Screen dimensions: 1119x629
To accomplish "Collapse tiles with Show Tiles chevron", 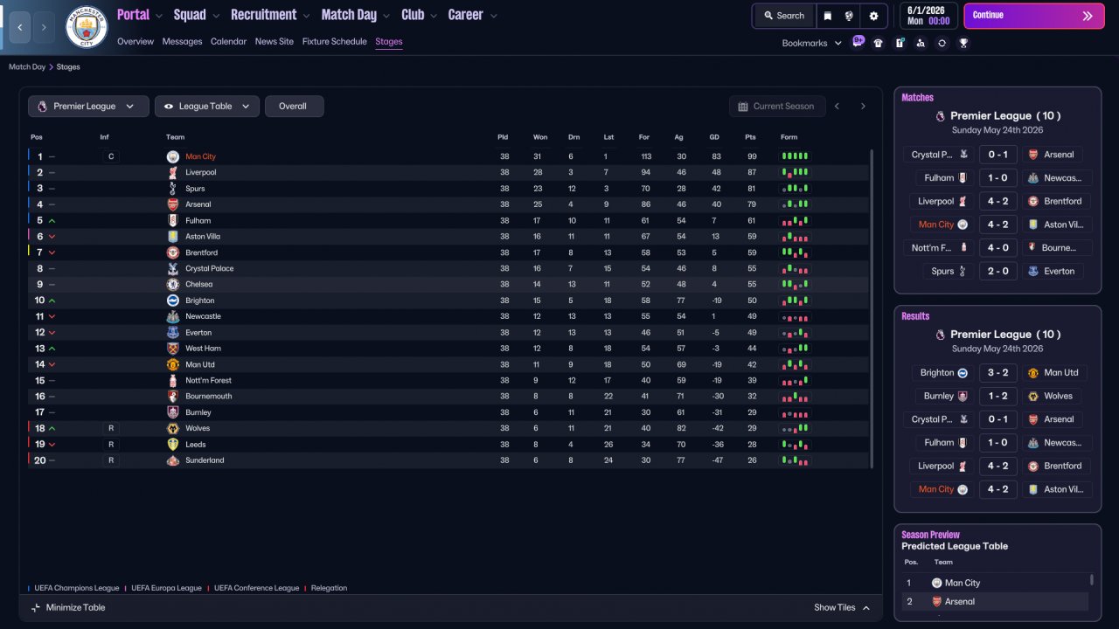I will click(866, 607).
